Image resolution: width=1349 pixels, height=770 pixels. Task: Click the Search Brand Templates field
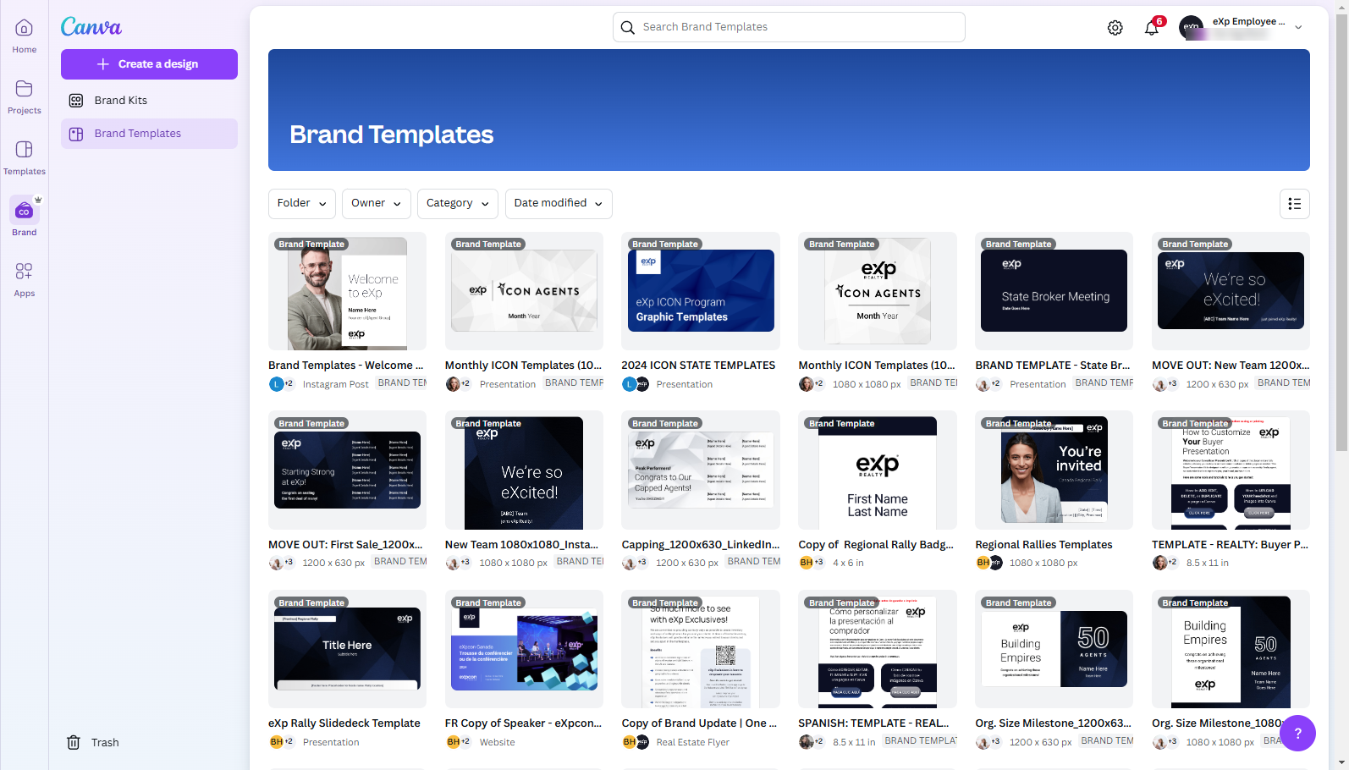tap(789, 27)
